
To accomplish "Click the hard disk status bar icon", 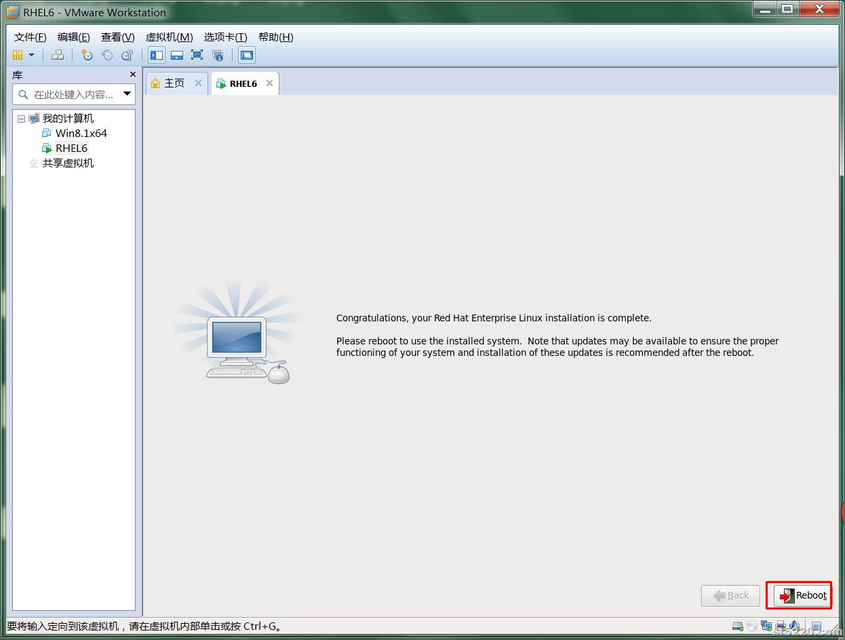I will pyautogui.click(x=738, y=626).
